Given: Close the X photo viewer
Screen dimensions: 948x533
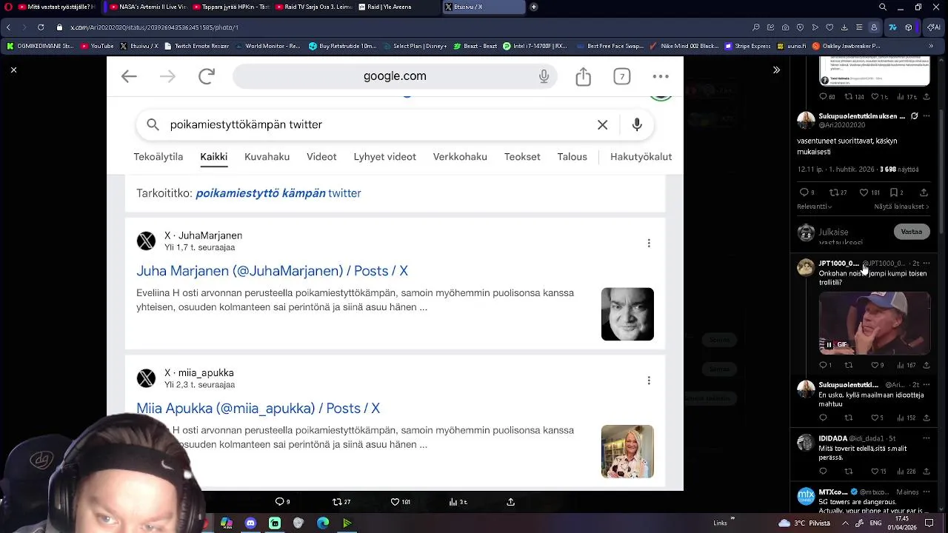Looking at the screenshot, I should [x=13, y=70].
